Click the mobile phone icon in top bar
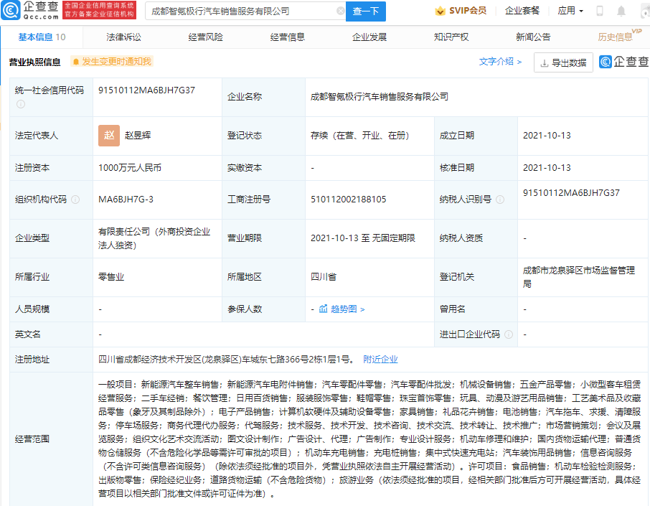The image size is (650, 506). pyautogui.click(x=598, y=11)
